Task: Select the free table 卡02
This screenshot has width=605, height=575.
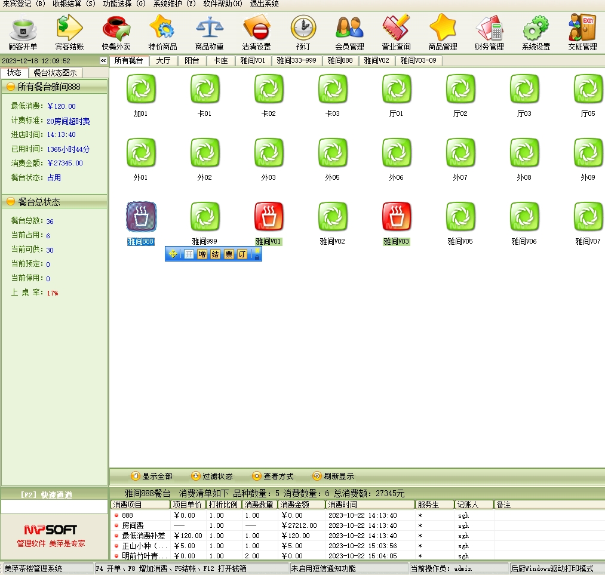Action: click(269, 89)
